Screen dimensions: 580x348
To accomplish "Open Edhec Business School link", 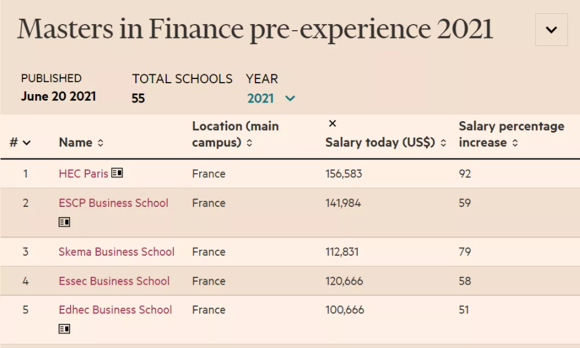I will point(115,310).
